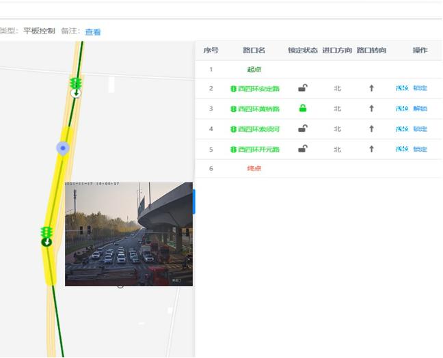The width and height of the screenshot is (443, 358).
Task: Toggle the open padlock status in row 4
Action: pyautogui.click(x=302, y=128)
